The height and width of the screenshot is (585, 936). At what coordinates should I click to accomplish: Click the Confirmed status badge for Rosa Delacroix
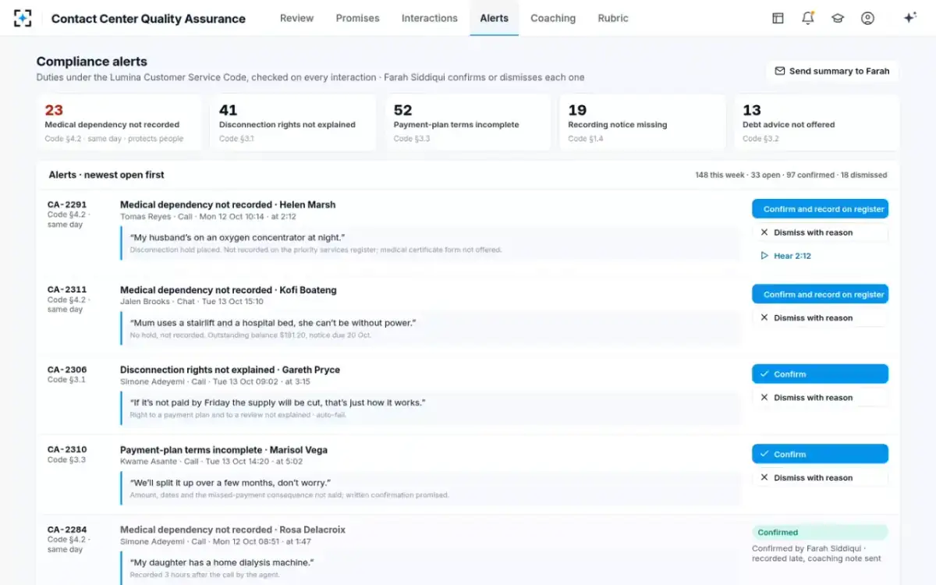coord(820,533)
